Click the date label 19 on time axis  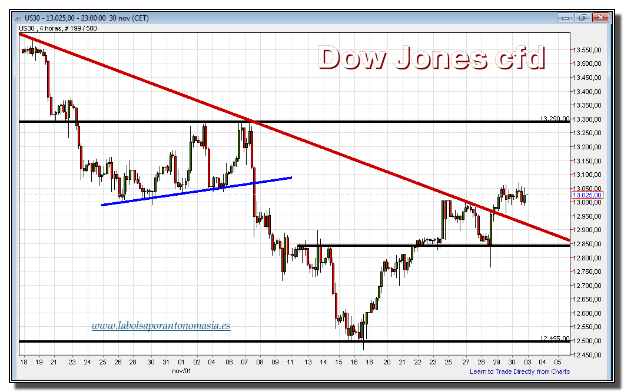point(39,362)
